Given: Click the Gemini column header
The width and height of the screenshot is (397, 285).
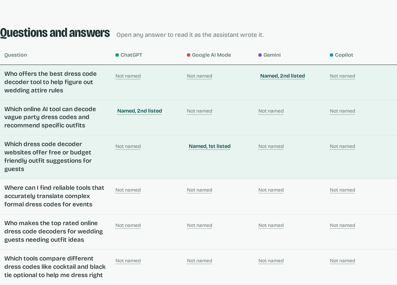Looking at the screenshot, I should pyautogui.click(x=269, y=55).
